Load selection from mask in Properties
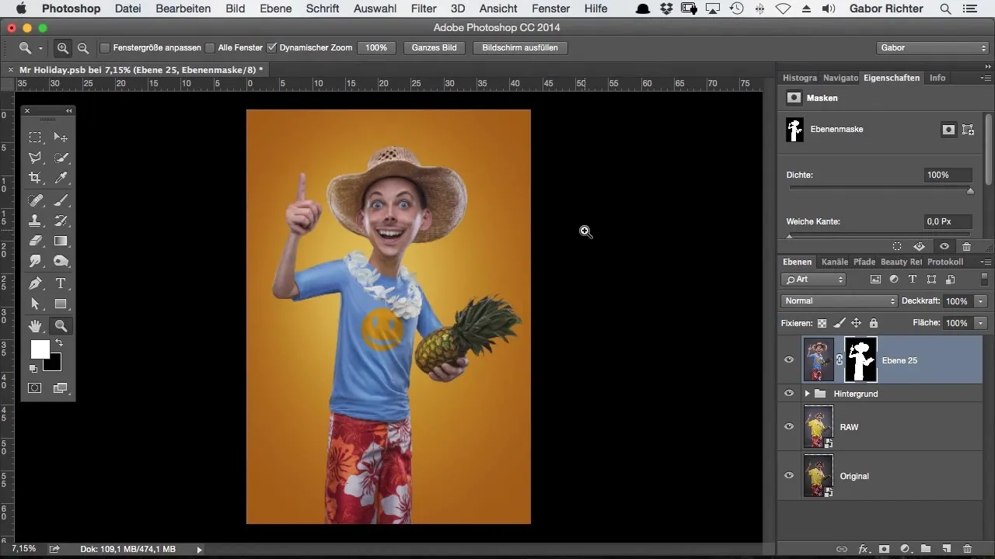 coord(897,246)
